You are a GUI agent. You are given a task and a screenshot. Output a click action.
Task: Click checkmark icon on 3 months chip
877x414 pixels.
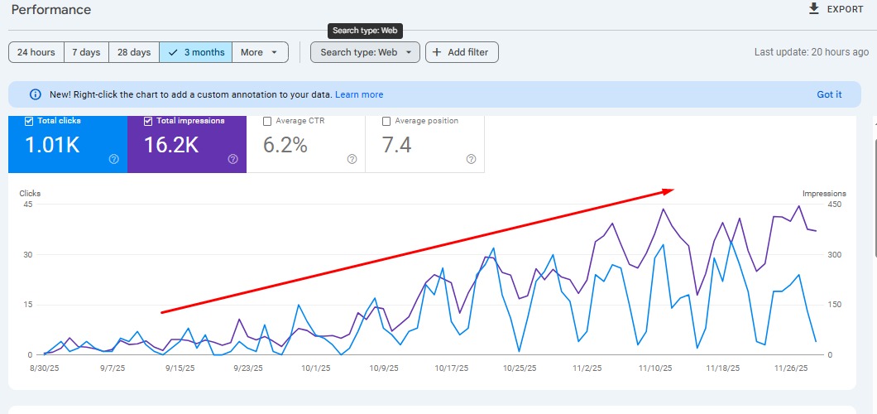(x=172, y=52)
